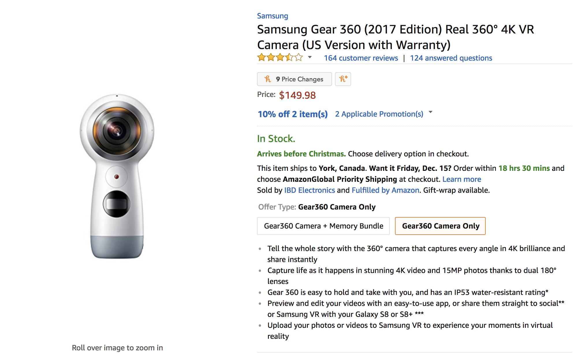Expand the star rating dropdown arrow
The height and width of the screenshot is (359, 585).
[310, 57]
